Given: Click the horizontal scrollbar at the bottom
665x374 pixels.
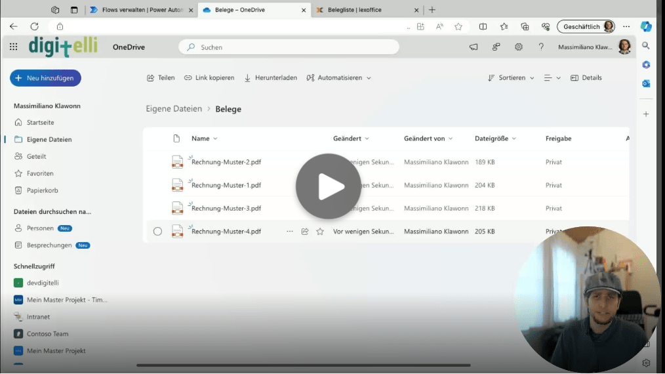Looking at the screenshot, I should coord(303,365).
